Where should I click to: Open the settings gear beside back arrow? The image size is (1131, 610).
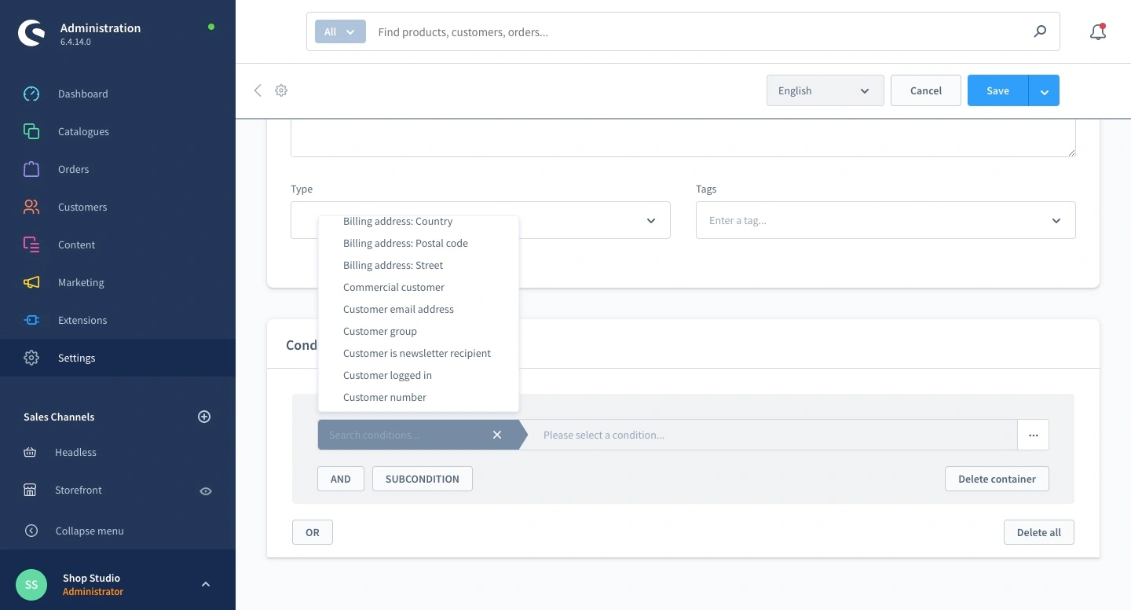(x=281, y=90)
